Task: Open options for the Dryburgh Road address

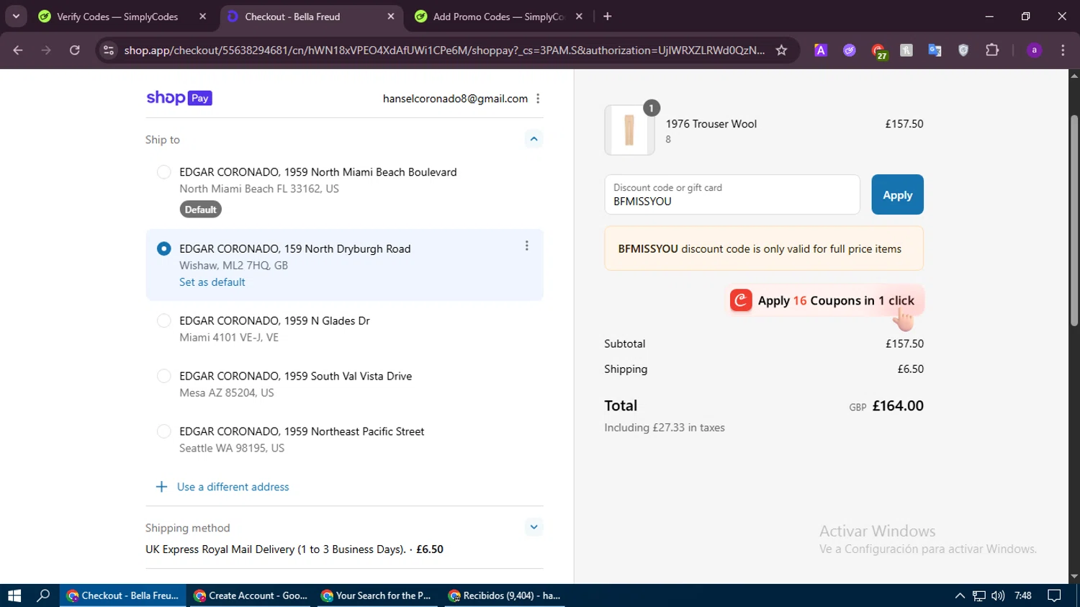Action: [x=527, y=246]
